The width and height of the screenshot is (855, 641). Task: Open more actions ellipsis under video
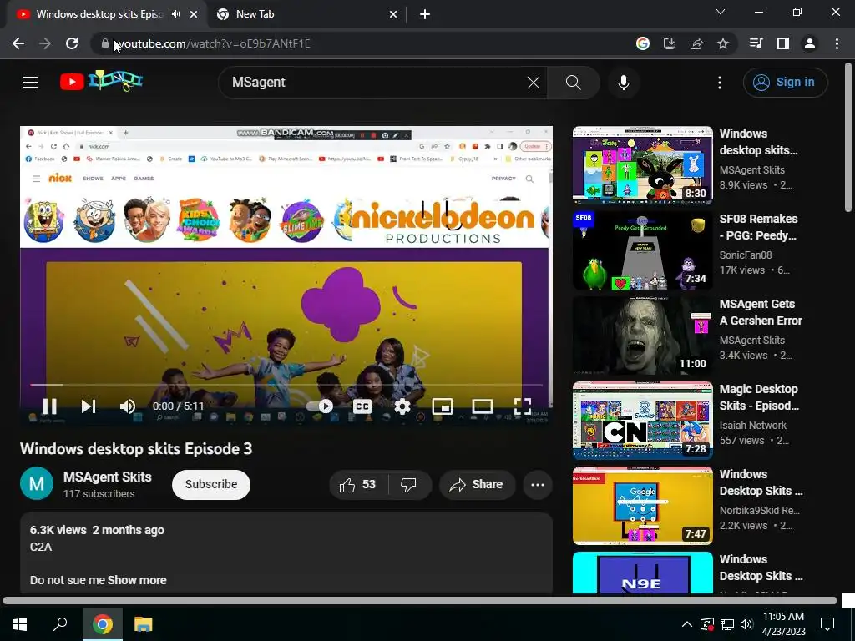point(538,485)
